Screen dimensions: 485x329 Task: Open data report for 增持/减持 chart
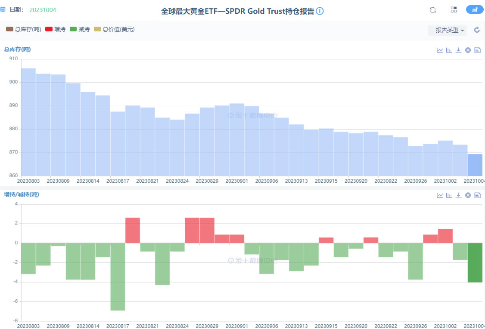pos(477,195)
